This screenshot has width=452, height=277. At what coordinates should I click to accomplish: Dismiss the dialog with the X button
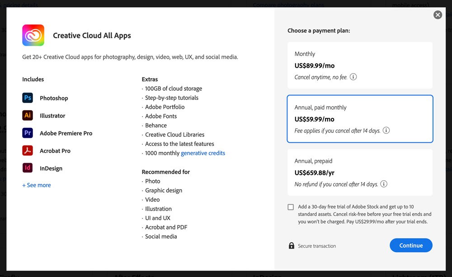438,14
